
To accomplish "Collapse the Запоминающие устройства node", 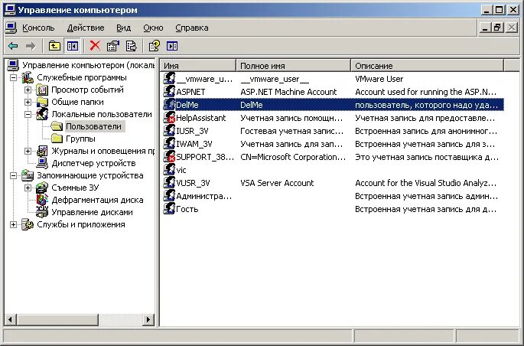I will 13,175.
